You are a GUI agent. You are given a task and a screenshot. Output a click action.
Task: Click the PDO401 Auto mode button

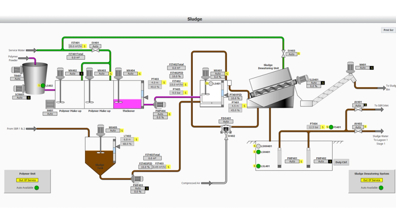[x=226, y=122]
